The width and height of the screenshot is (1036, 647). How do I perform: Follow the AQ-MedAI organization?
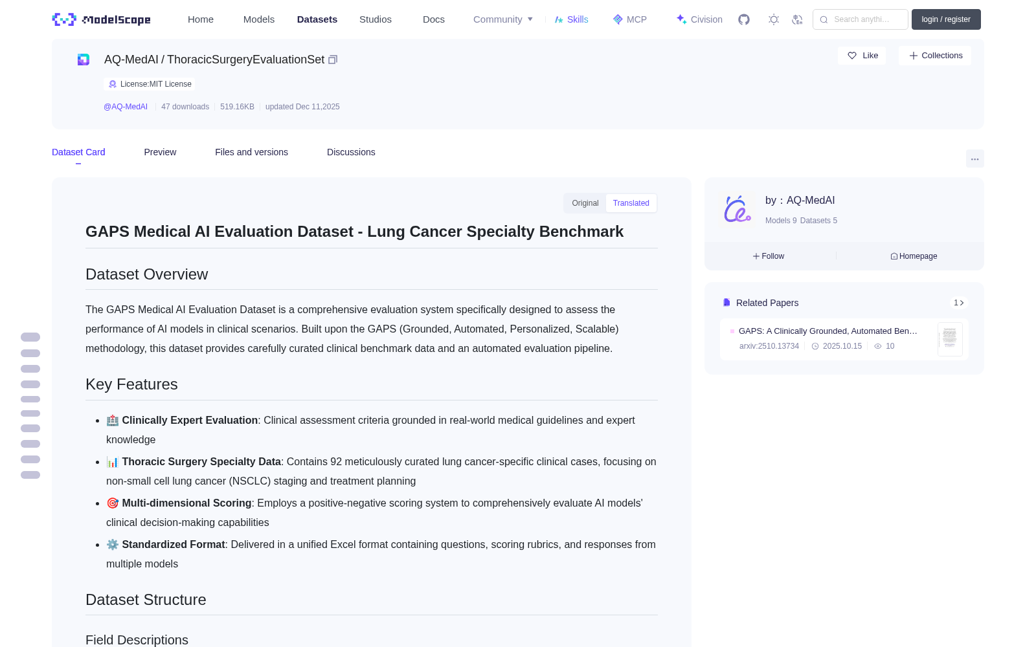pyautogui.click(x=769, y=256)
